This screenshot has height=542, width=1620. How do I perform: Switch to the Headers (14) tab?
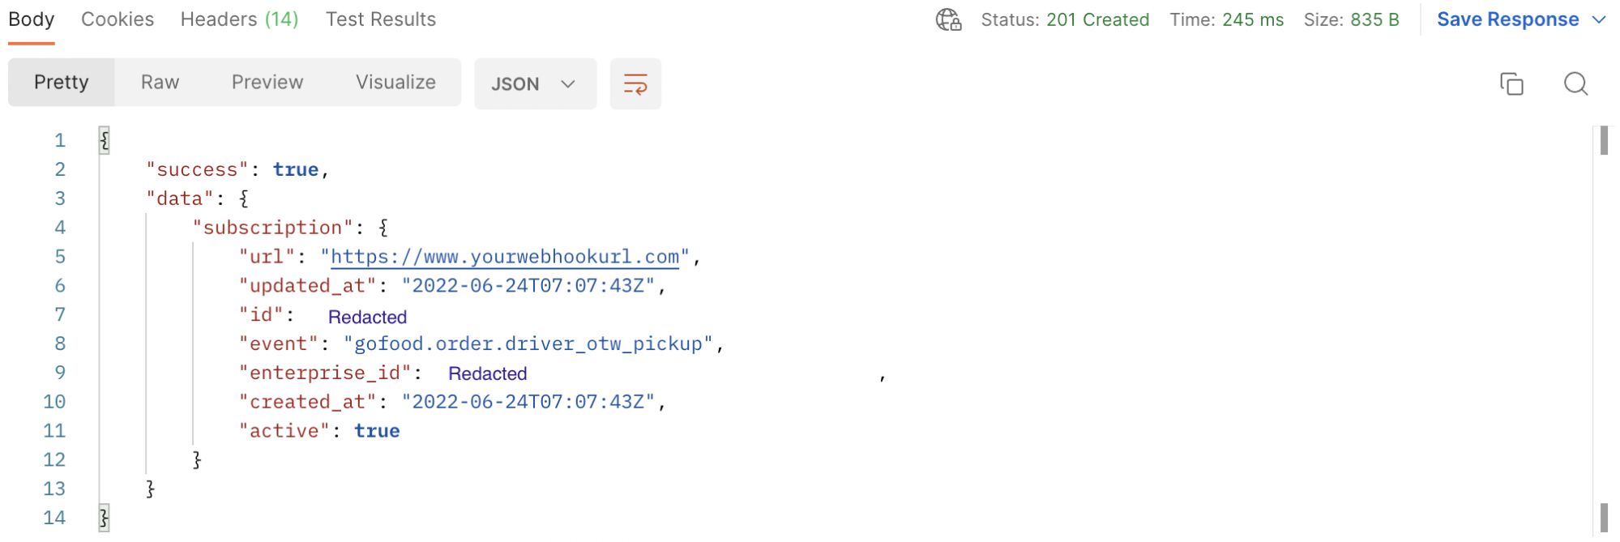(x=239, y=19)
